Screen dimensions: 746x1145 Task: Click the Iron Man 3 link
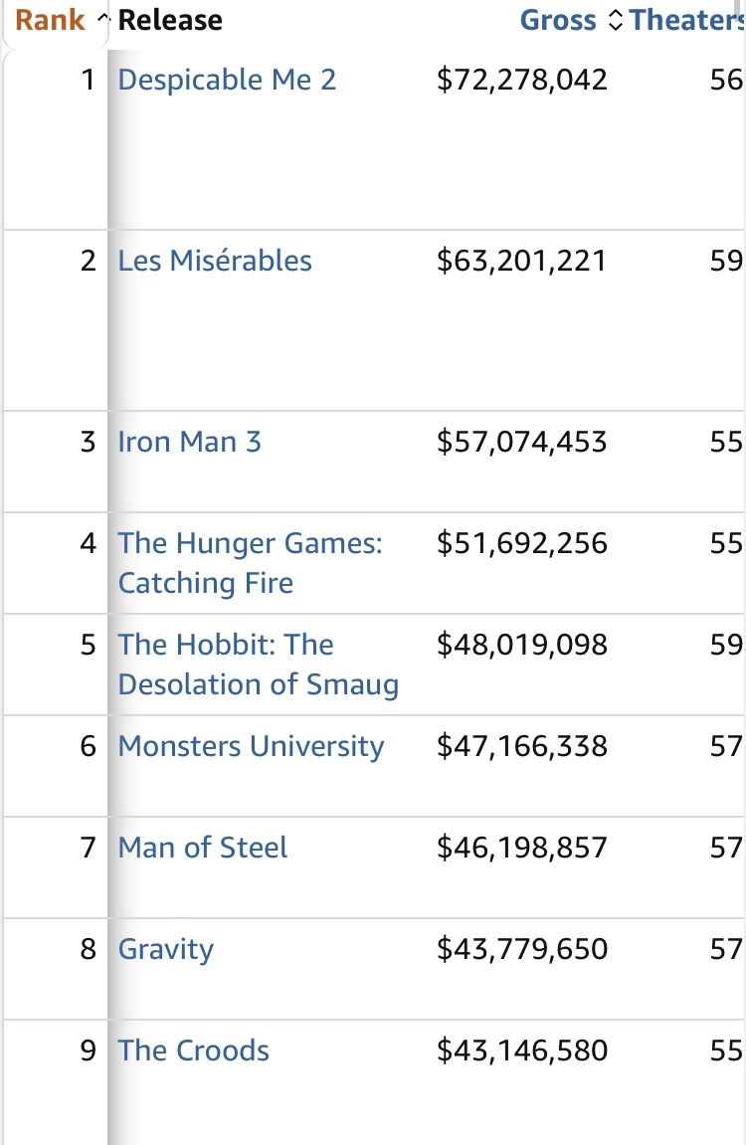pyautogui.click(x=190, y=441)
